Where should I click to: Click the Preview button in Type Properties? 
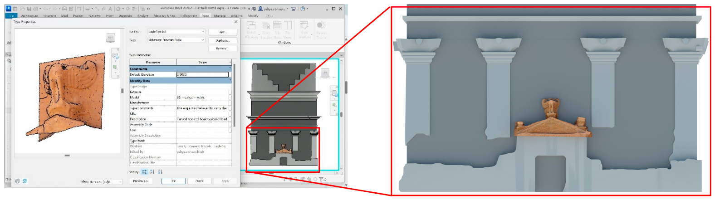click(141, 181)
